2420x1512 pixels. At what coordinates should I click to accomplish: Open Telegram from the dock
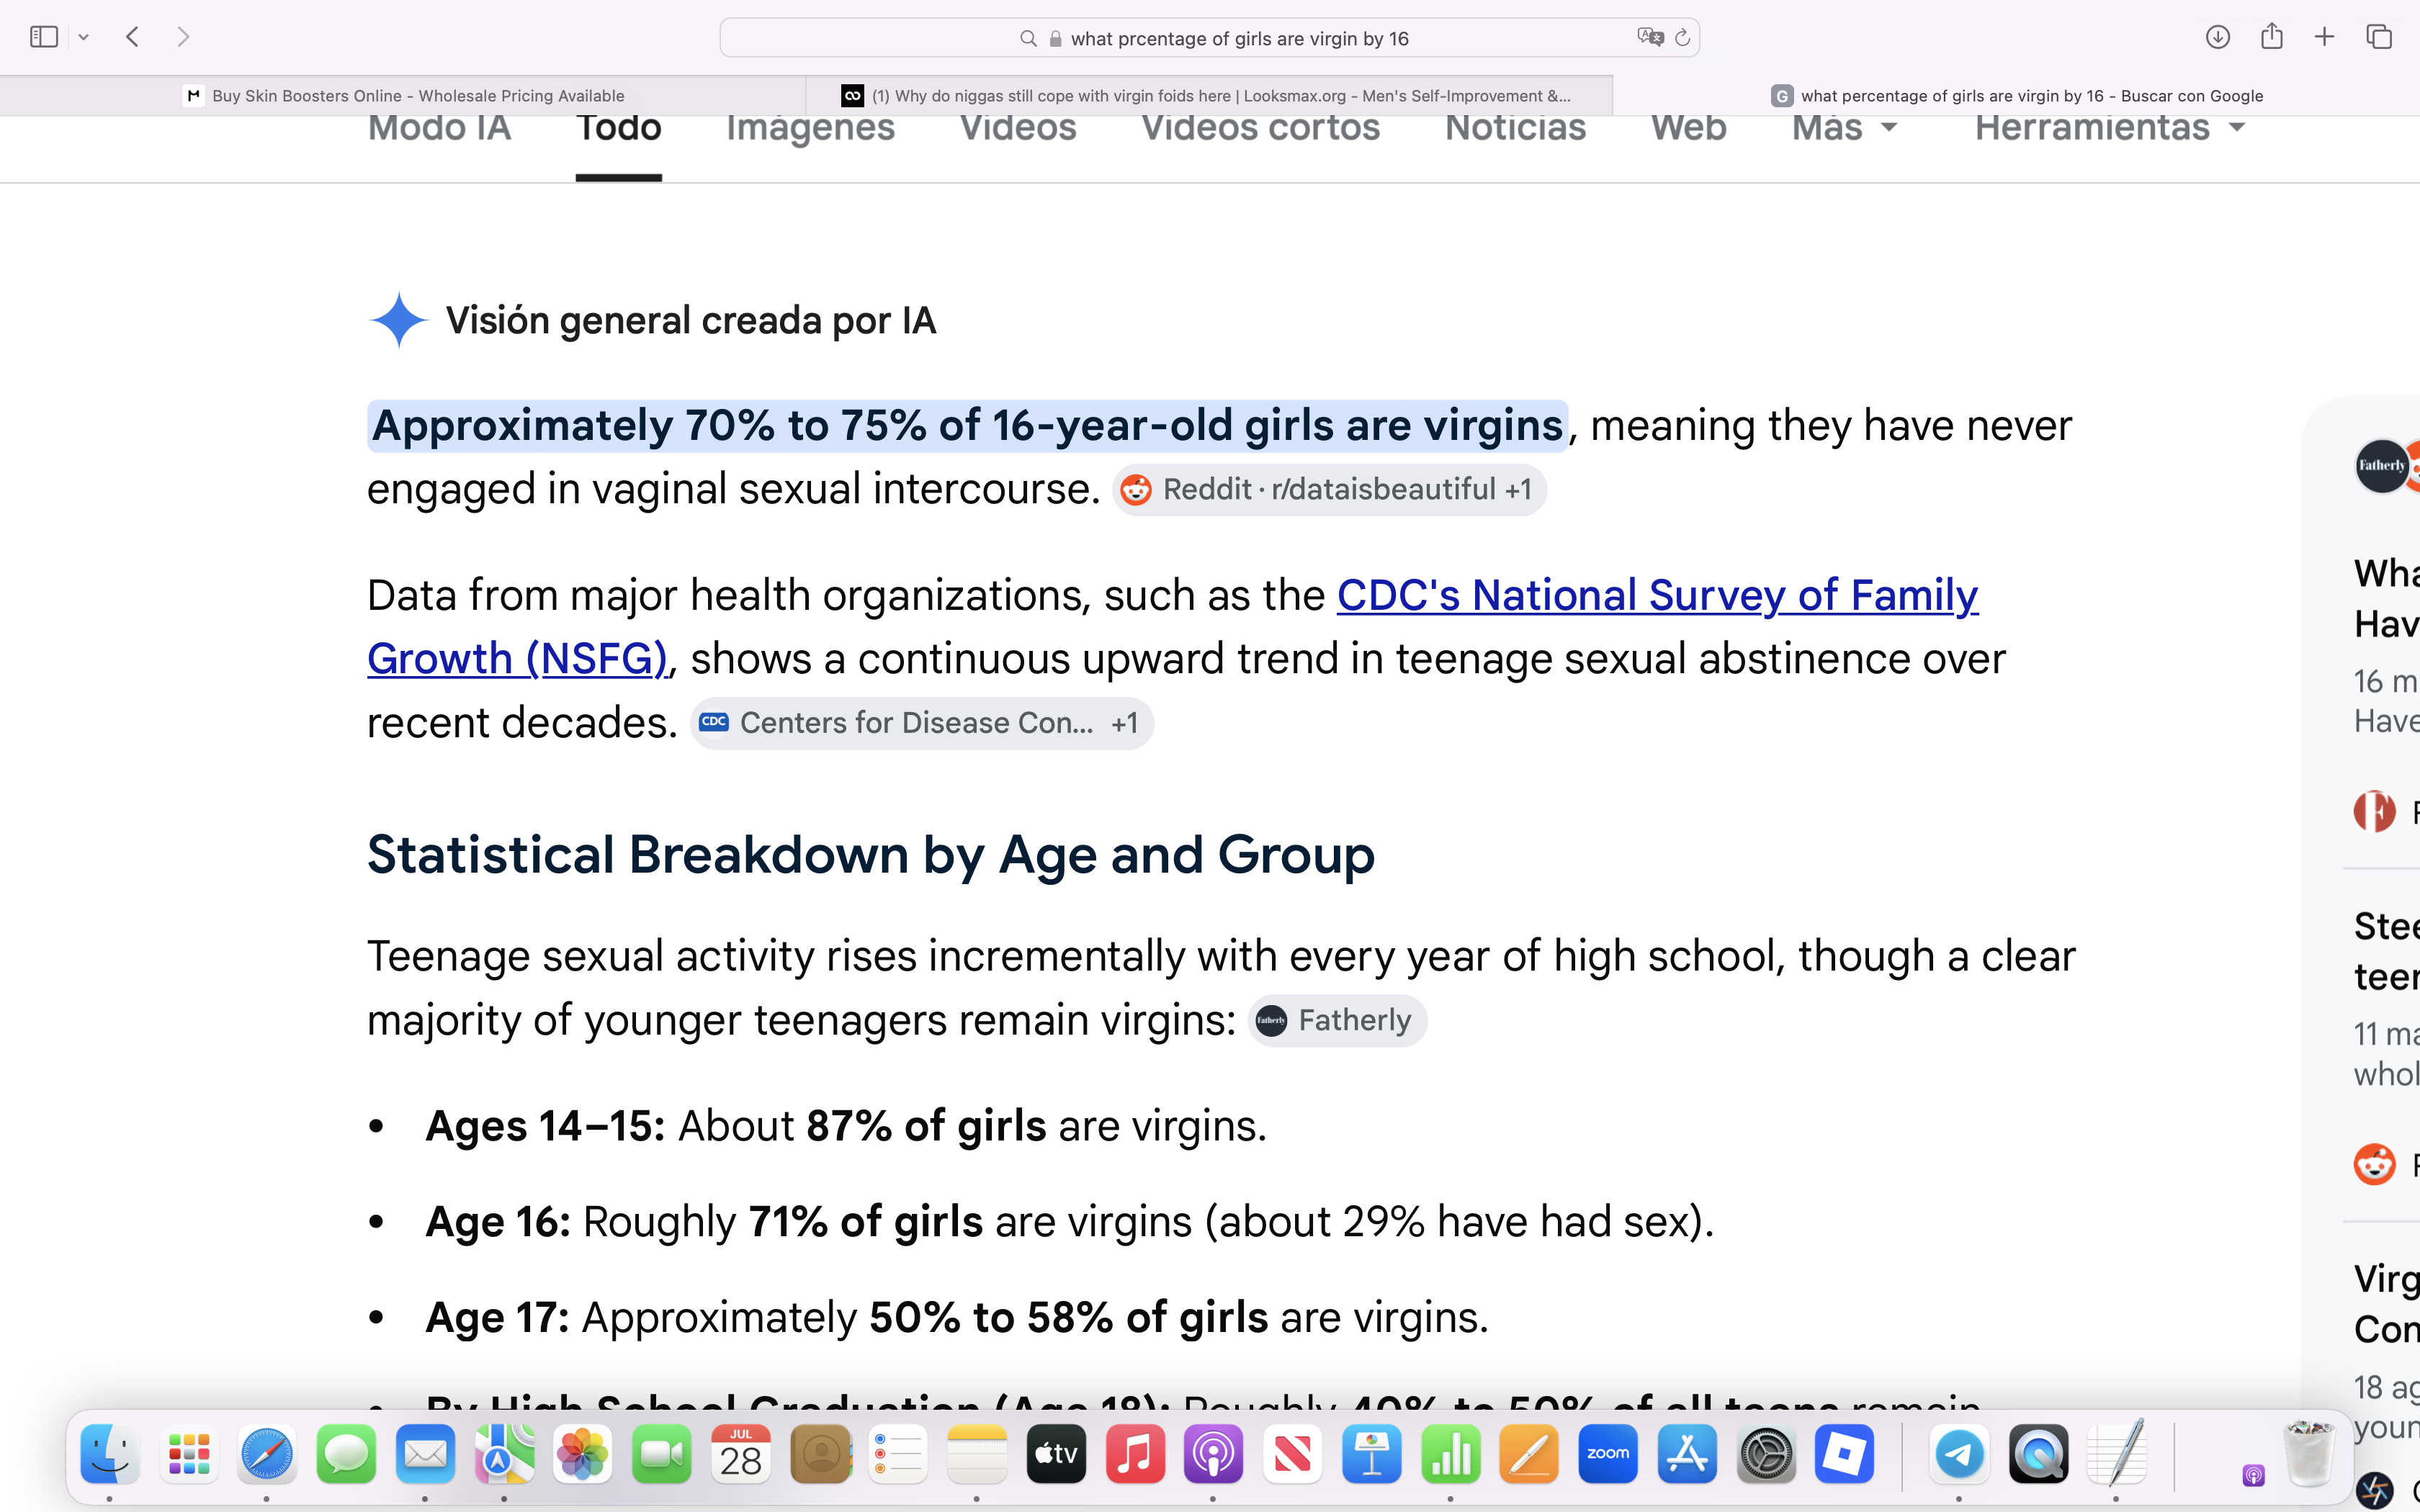[1958, 1455]
